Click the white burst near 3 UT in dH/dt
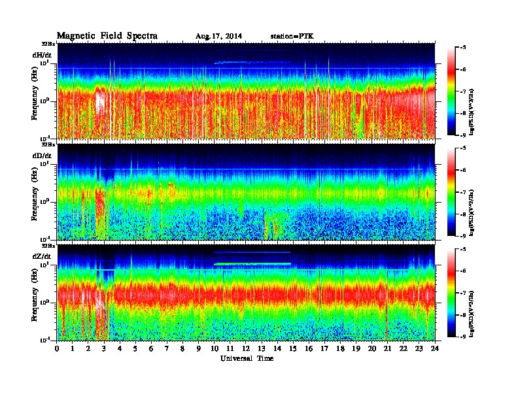The height and width of the screenshot is (400, 518). click(100, 103)
